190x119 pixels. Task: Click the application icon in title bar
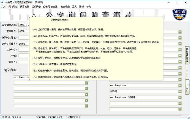coord(2,2)
